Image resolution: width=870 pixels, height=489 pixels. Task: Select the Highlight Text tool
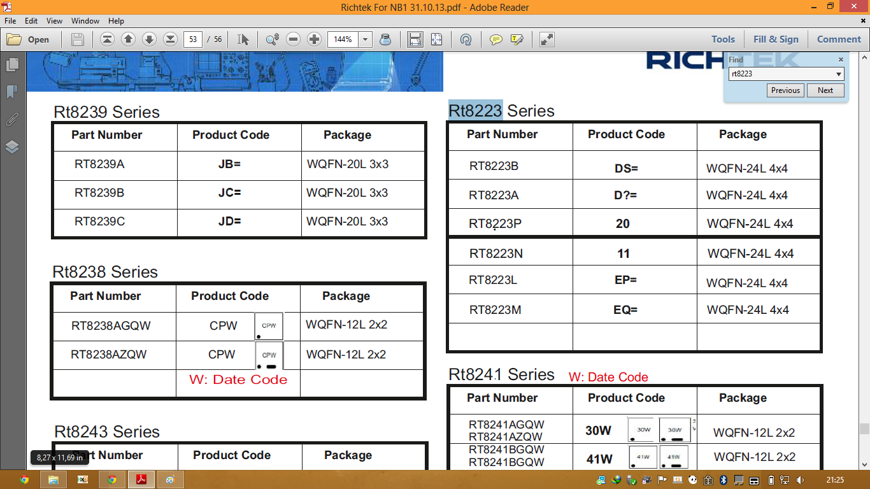click(x=517, y=39)
